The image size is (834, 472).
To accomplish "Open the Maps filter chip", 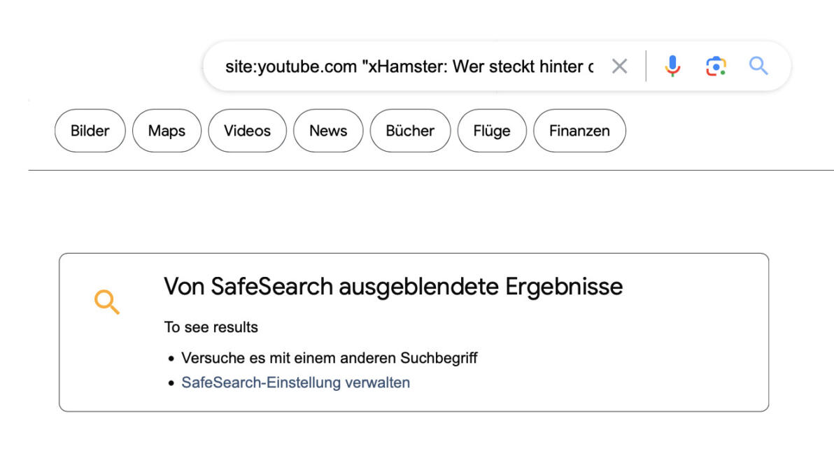I will [167, 131].
